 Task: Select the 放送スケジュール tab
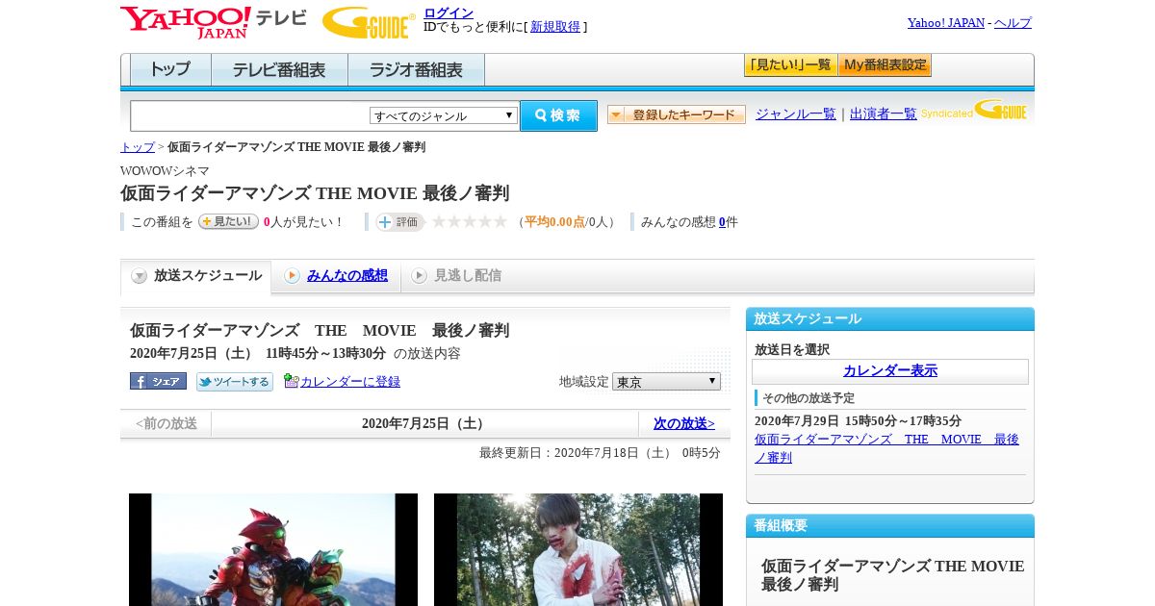(x=196, y=276)
